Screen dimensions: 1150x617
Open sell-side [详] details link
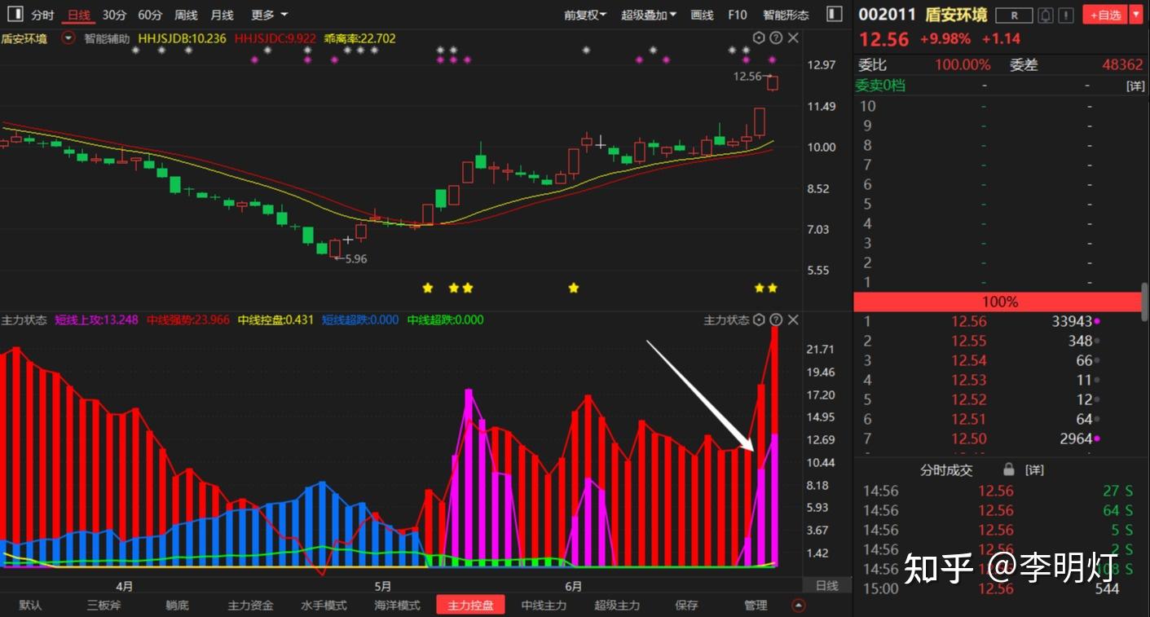(1135, 86)
